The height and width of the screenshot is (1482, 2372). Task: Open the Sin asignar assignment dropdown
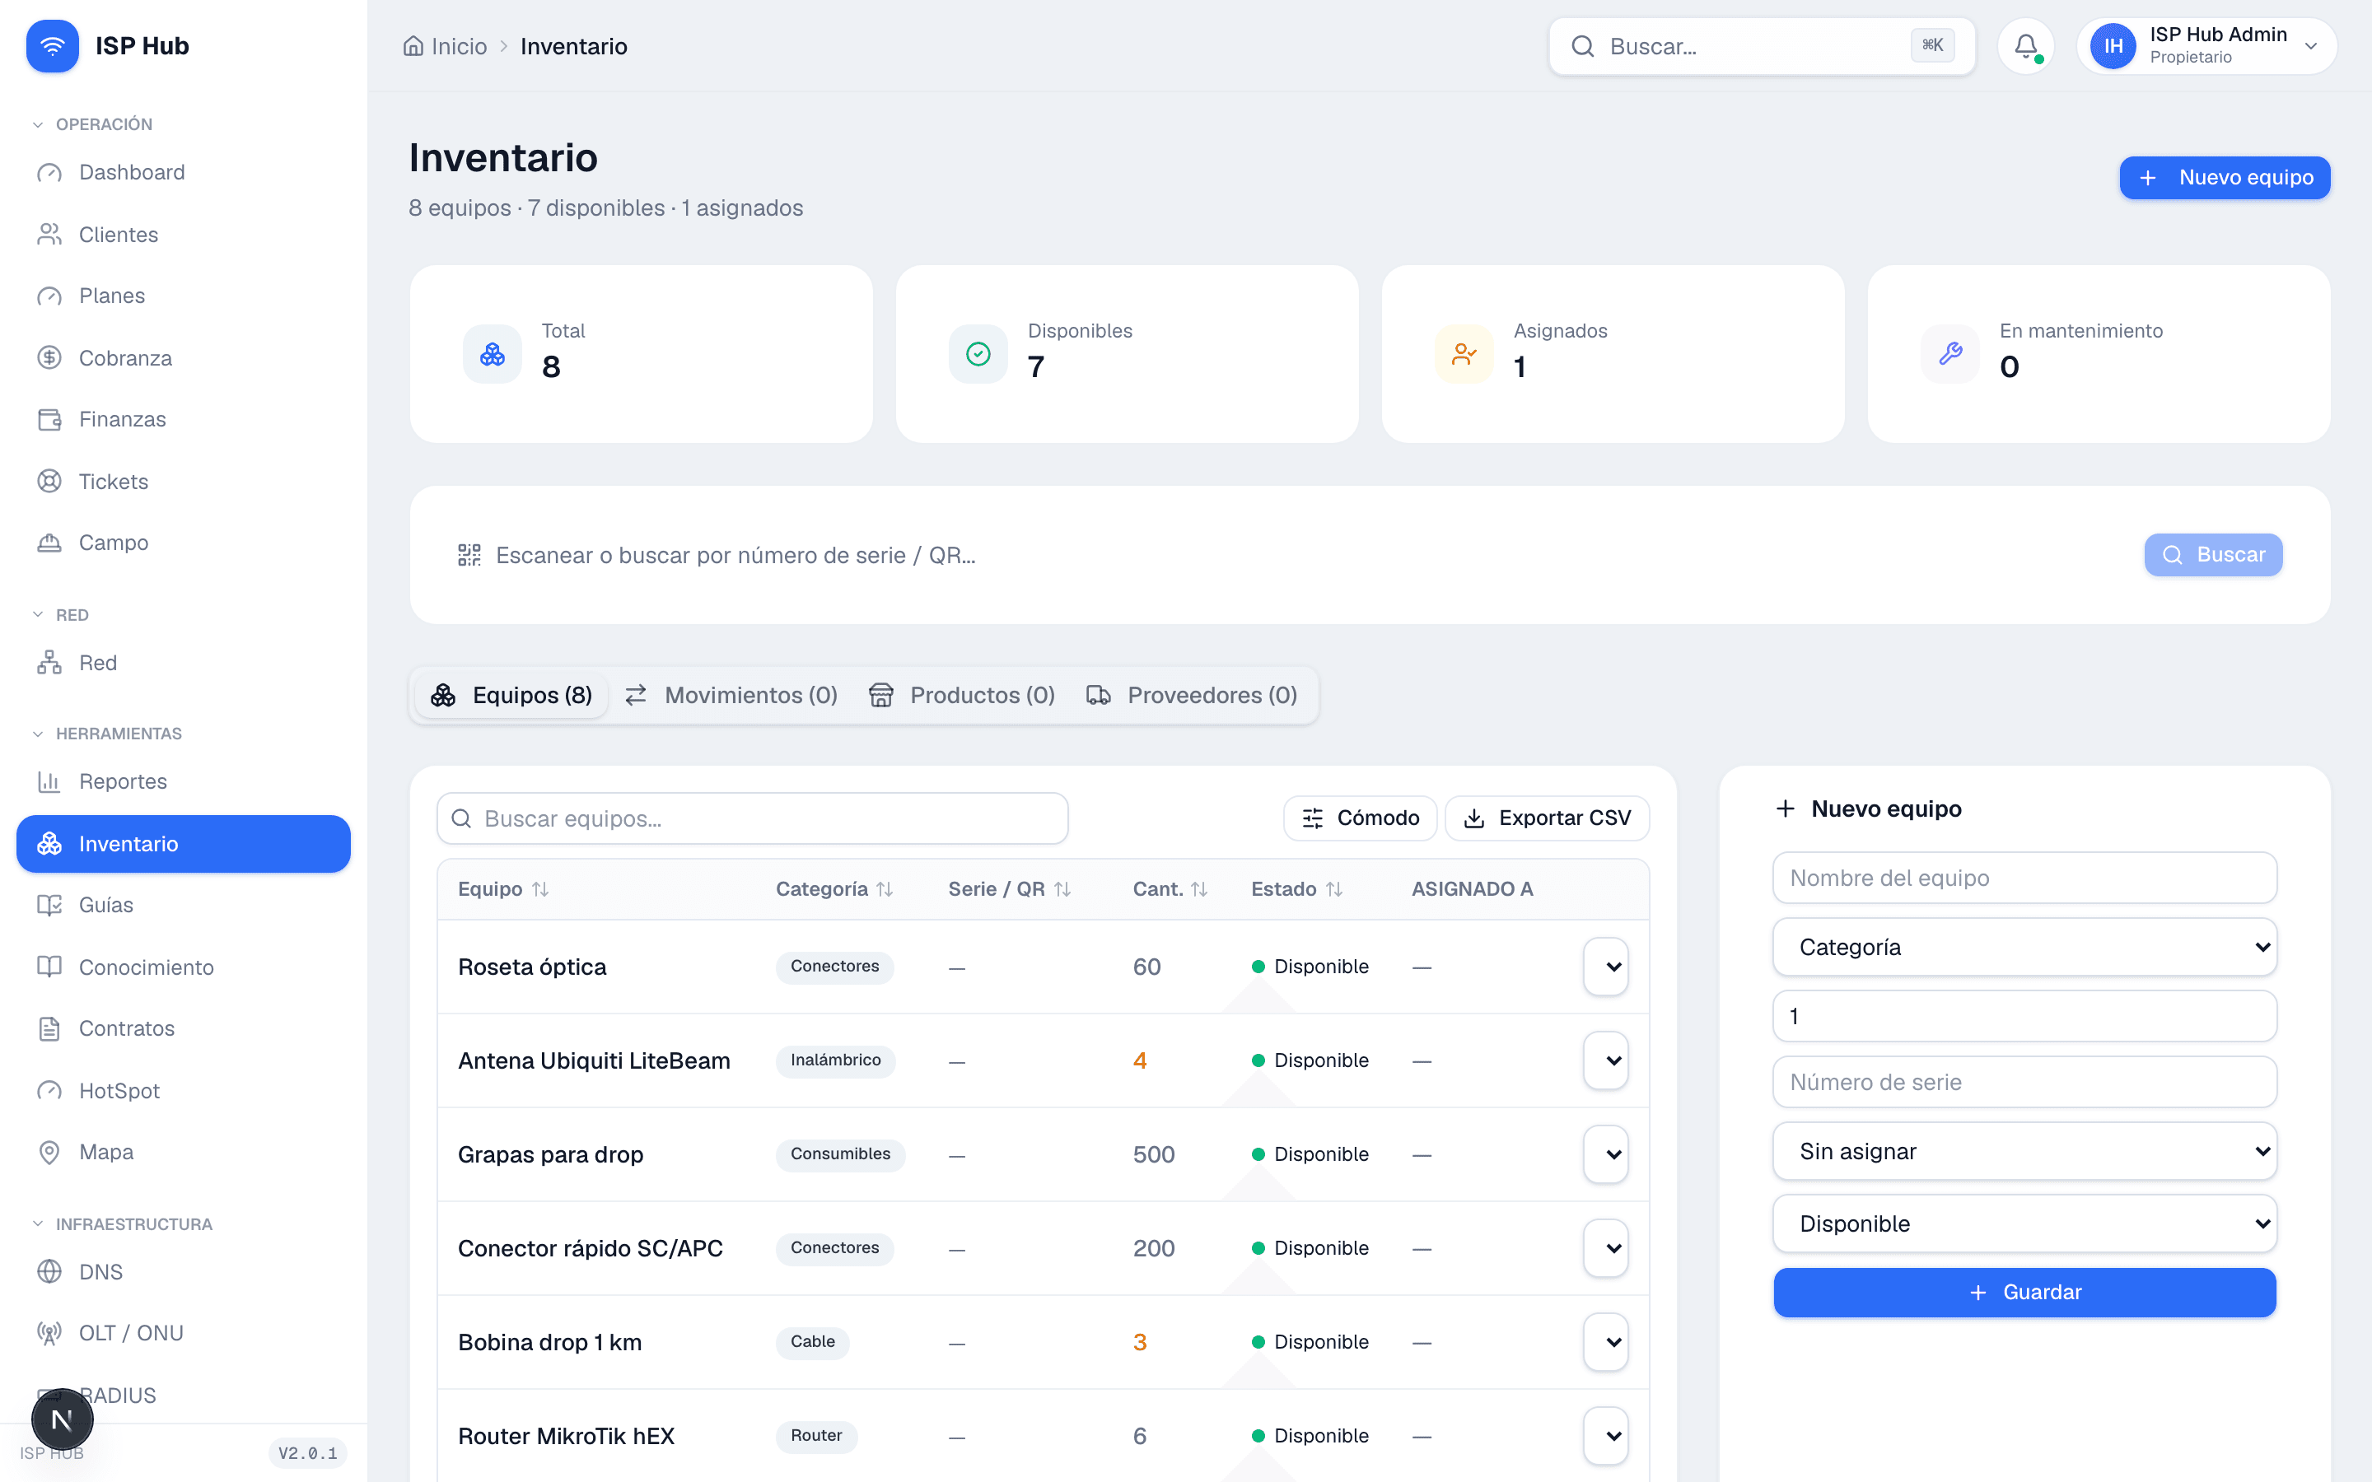click(2024, 1152)
